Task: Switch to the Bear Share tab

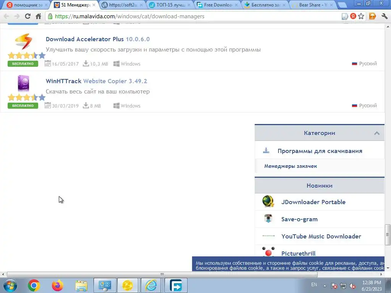Action: point(313,5)
